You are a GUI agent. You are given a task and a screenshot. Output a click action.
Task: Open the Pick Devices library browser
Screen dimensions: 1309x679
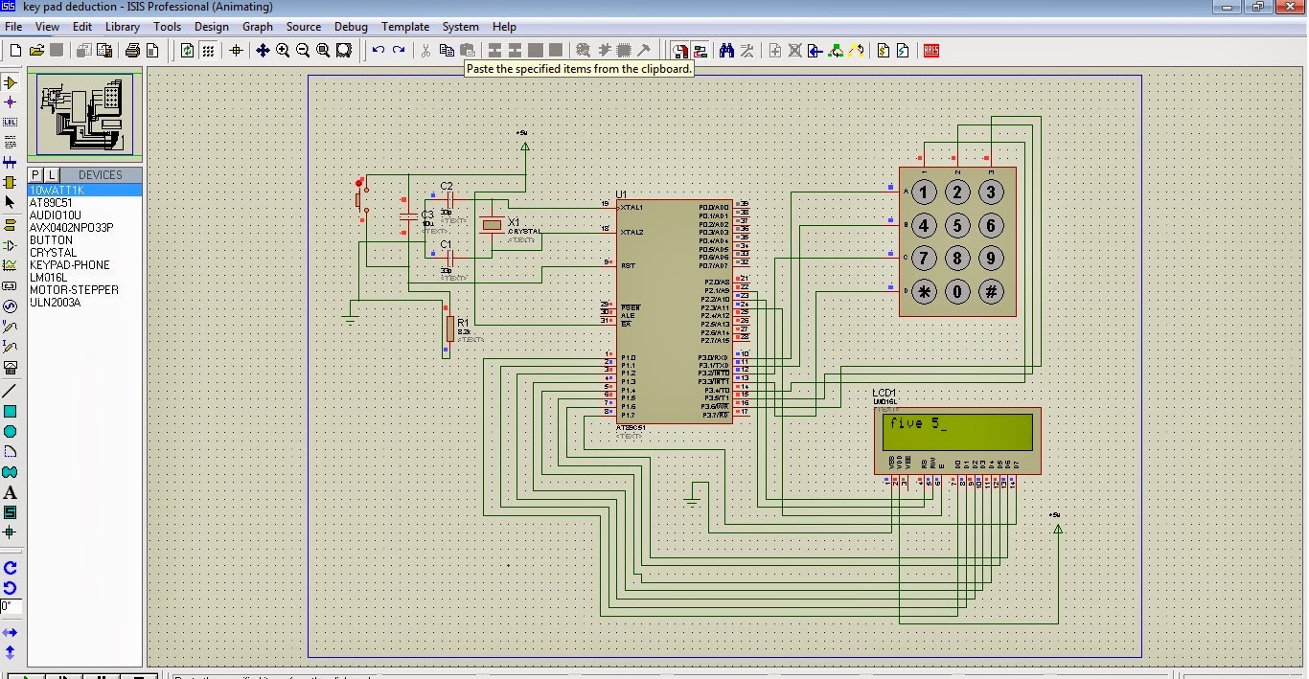point(34,175)
